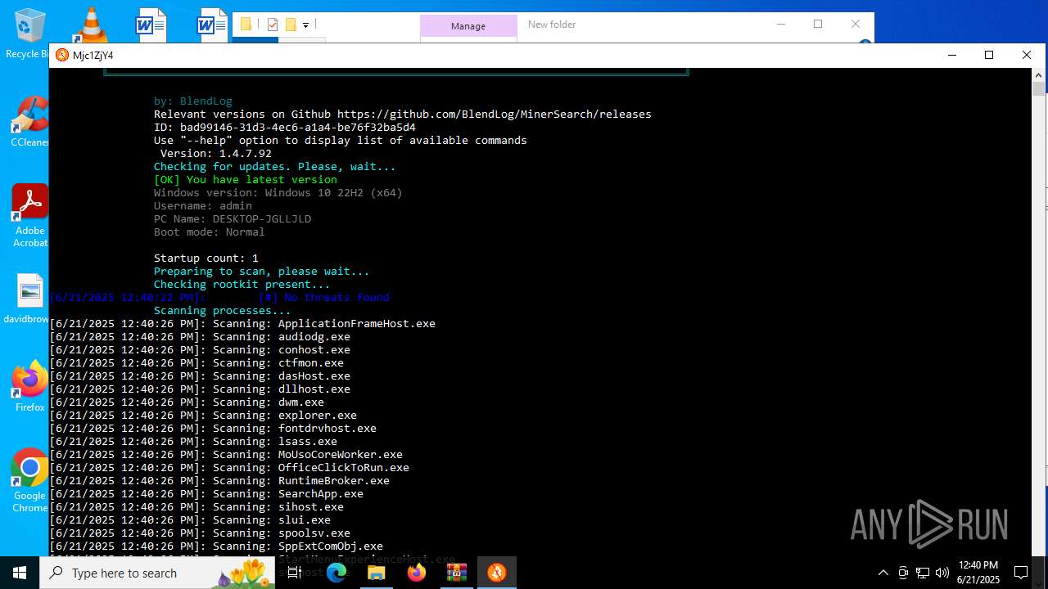Image resolution: width=1048 pixels, height=589 pixels.
Task: Show hidden system tray icons
Action: click(883, 573)
